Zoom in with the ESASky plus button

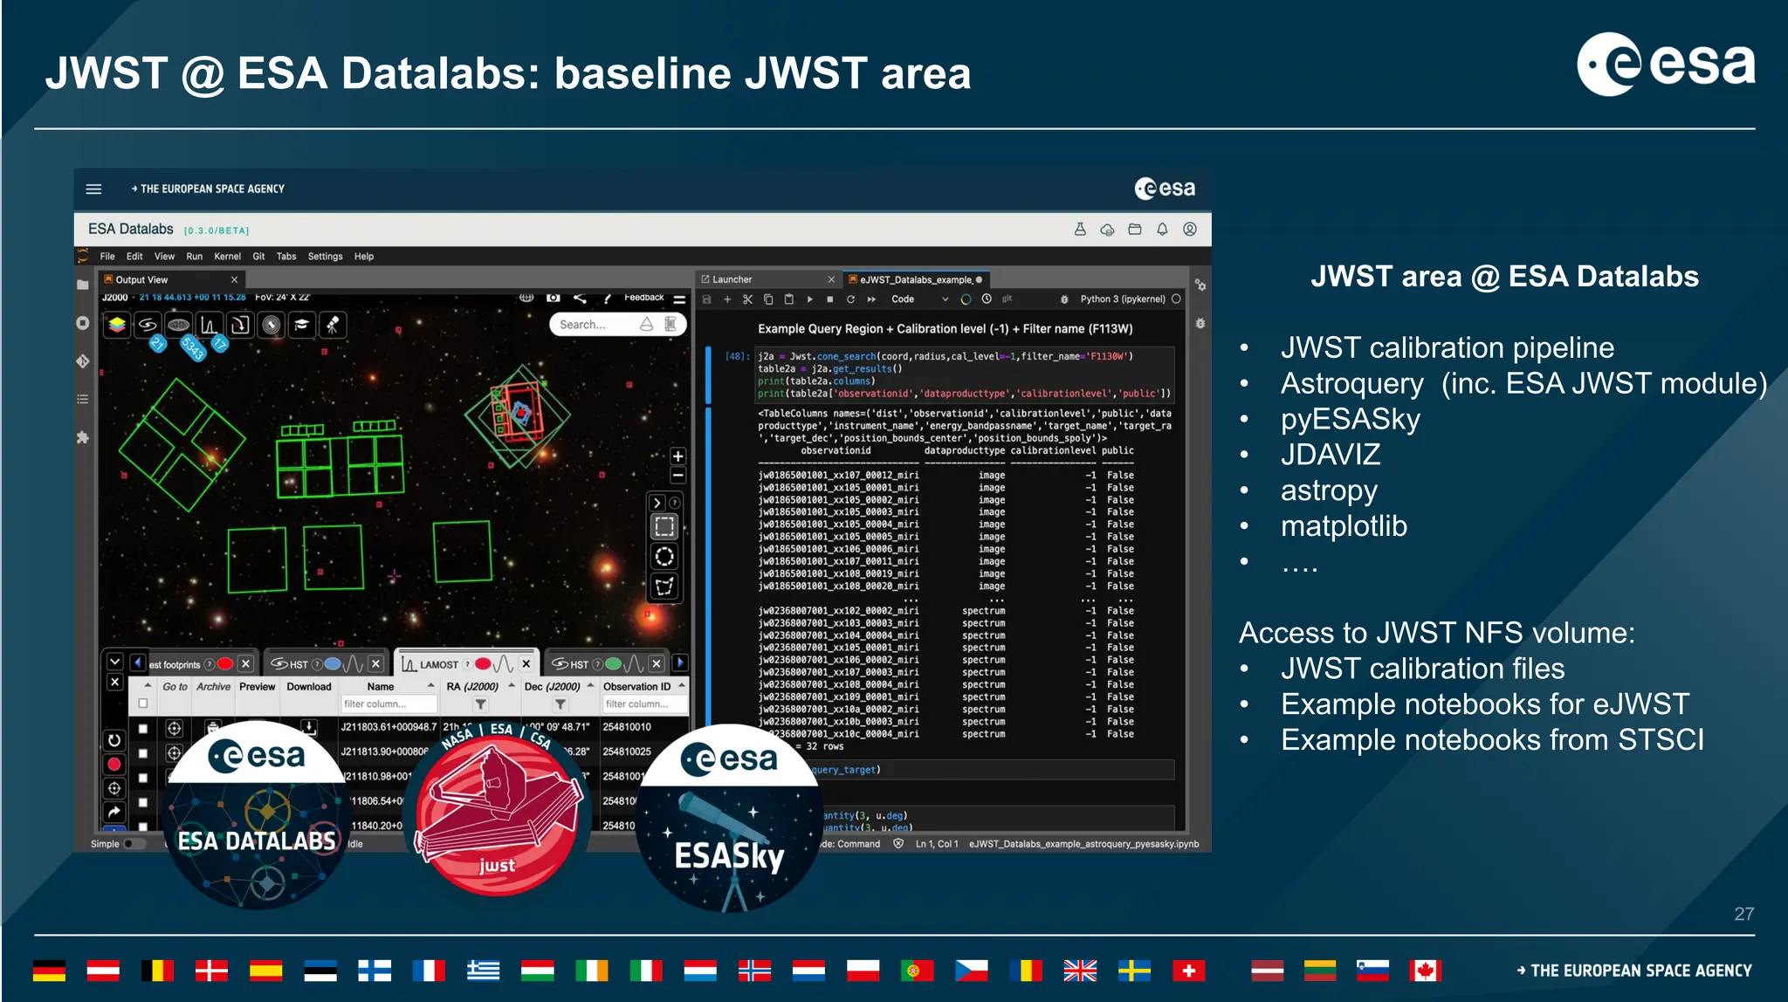[x=677, y=456]
